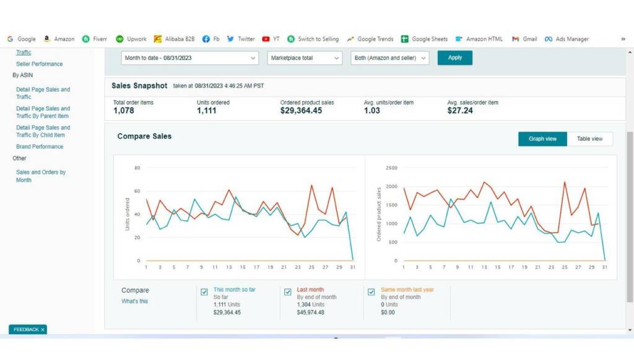
Task: Expand the Month to date range dropdown
Action: tap(189, 58)
